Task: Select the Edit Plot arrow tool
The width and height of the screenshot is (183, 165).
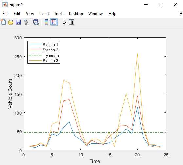Action: pyautogui.click(x=64, y=22)
